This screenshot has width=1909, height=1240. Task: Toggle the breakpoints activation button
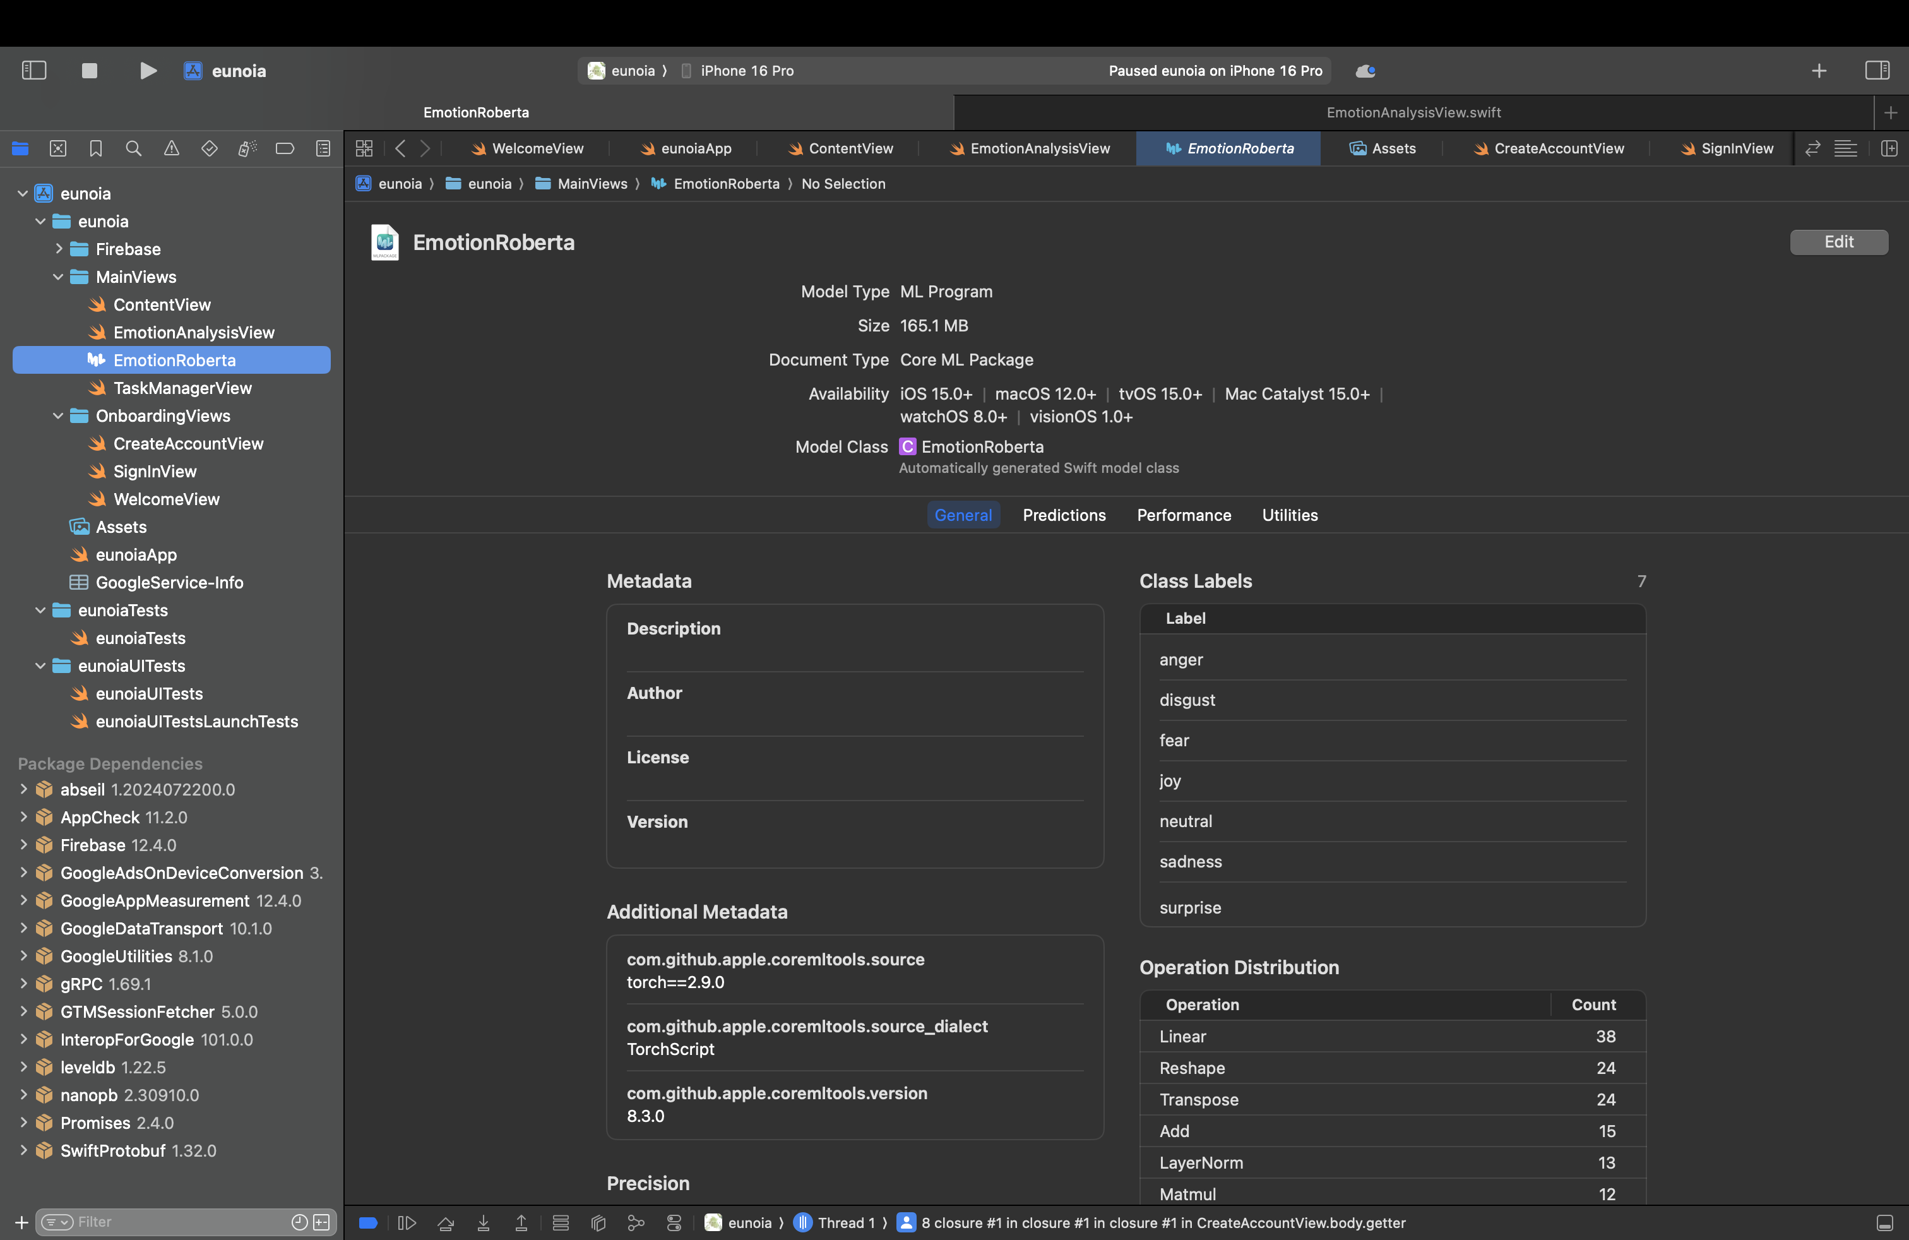[x=368, y=1222]
